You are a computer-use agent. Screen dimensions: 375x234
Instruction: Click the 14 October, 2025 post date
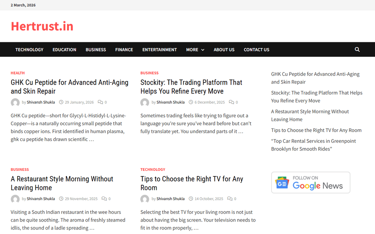tap(209, 199)
